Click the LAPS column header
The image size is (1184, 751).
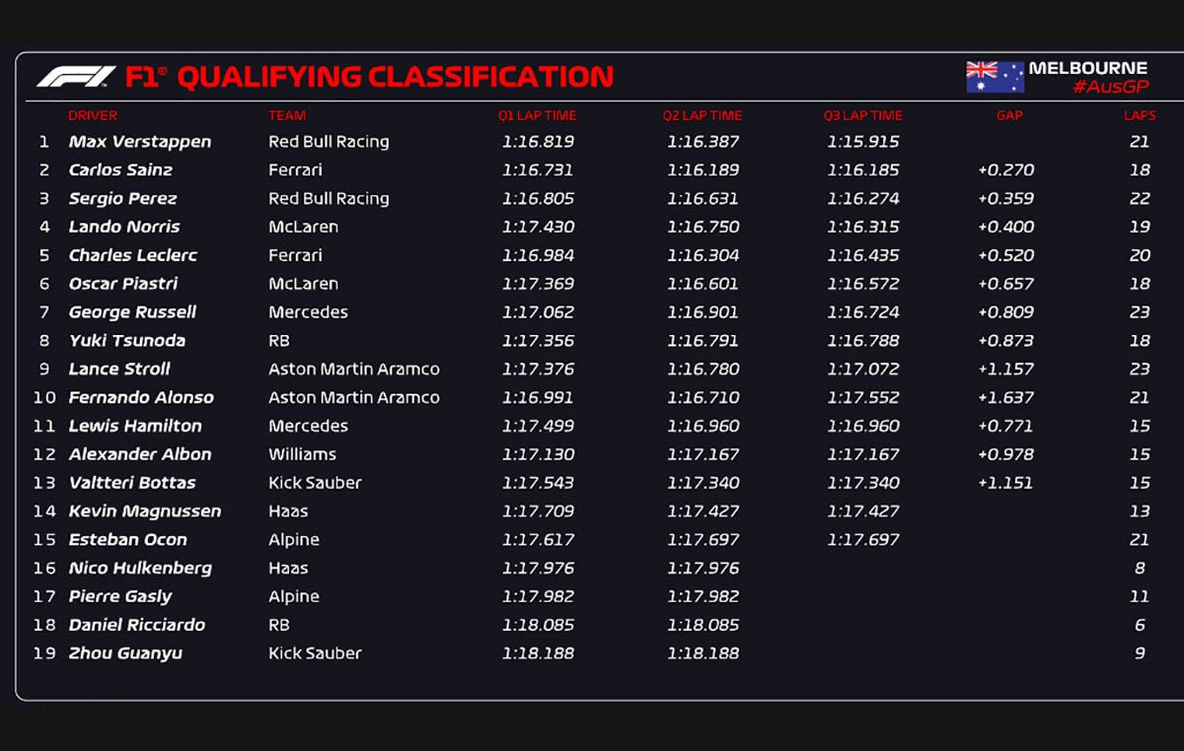[1140, 115]
